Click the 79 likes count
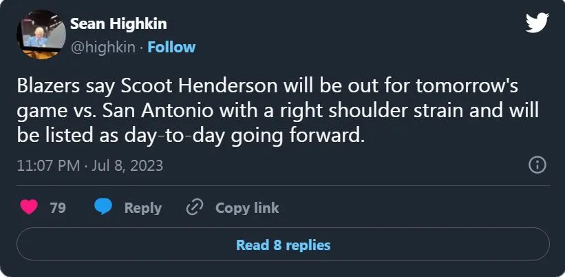This screenshot has height=277, width=565. [x=58, y=207]
